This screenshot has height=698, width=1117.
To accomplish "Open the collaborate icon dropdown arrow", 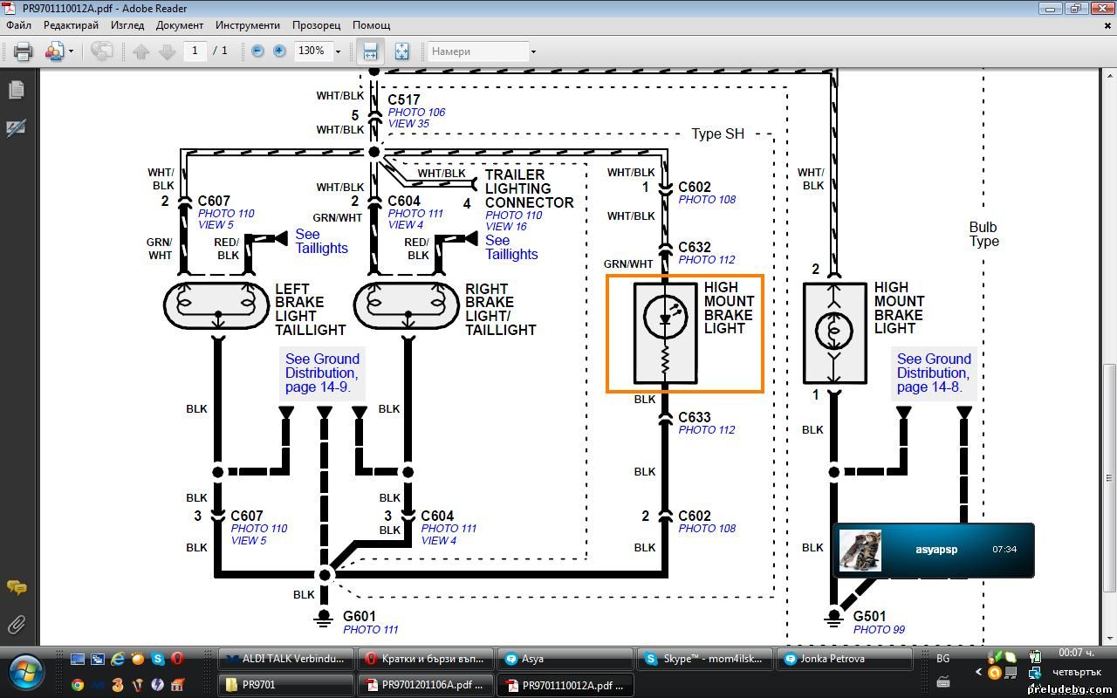I will pyautogui.click(x=71, y=51).
